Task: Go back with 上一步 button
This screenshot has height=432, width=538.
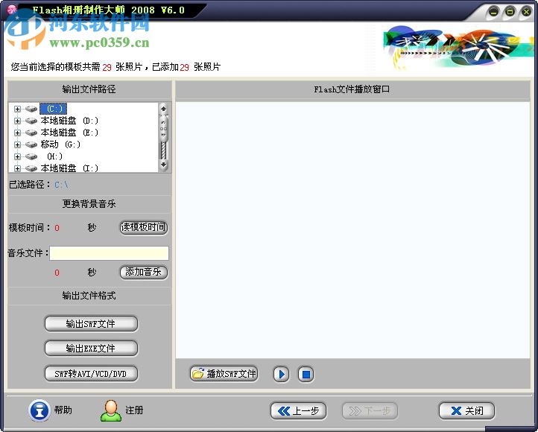Action: pos(298,410)
